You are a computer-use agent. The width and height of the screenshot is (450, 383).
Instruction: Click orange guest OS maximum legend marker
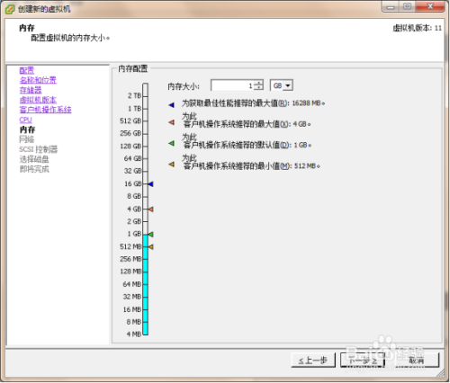(x=171, y=122)
